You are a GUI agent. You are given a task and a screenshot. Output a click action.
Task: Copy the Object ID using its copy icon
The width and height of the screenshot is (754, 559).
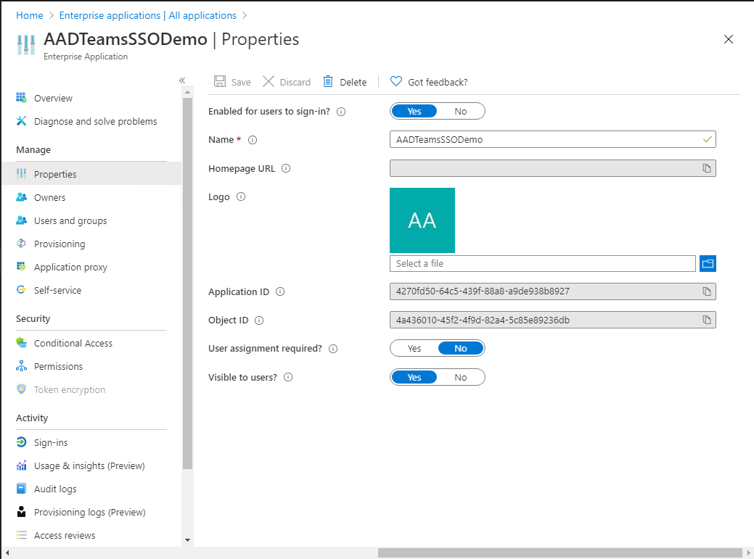point(706,320)
